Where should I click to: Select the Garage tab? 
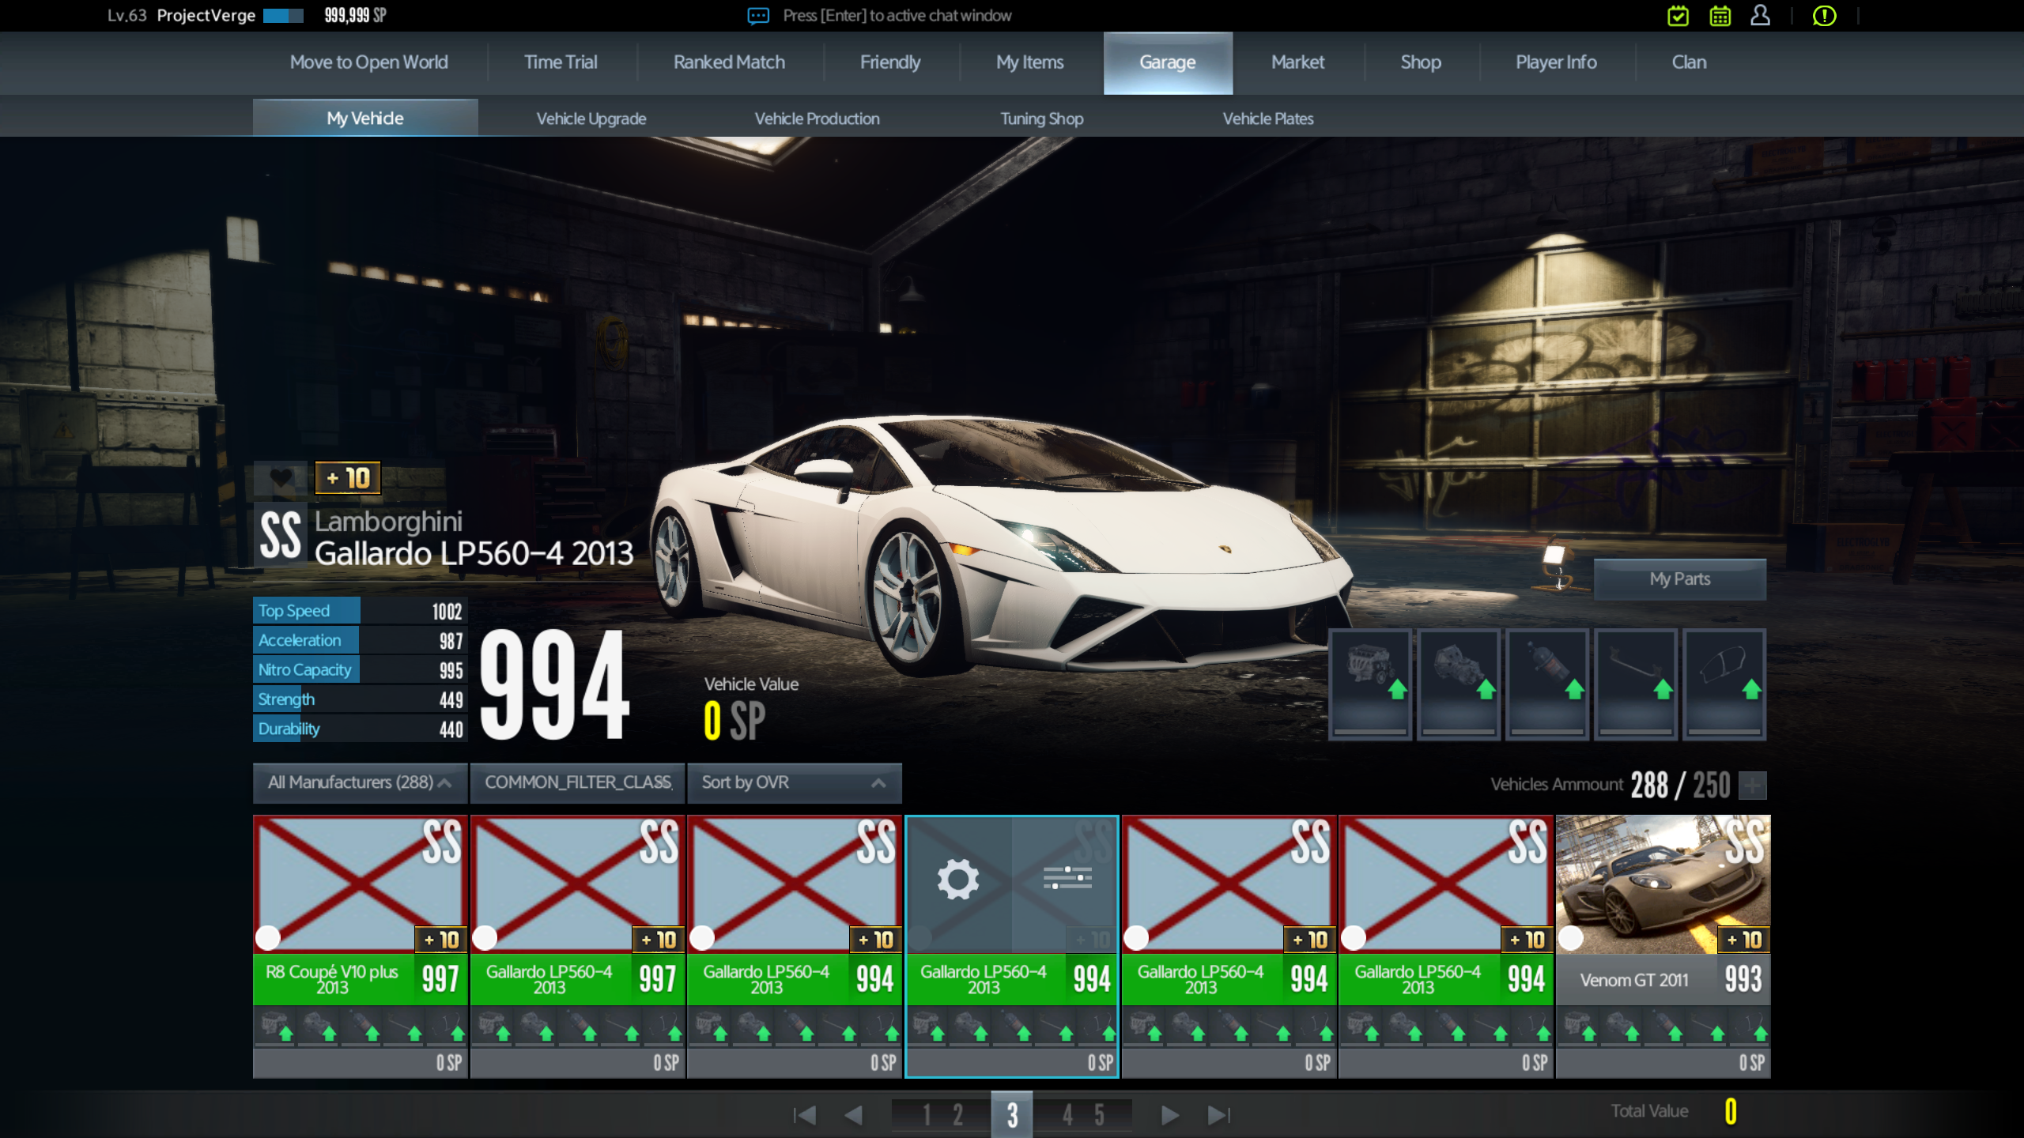coord(1168,62)
